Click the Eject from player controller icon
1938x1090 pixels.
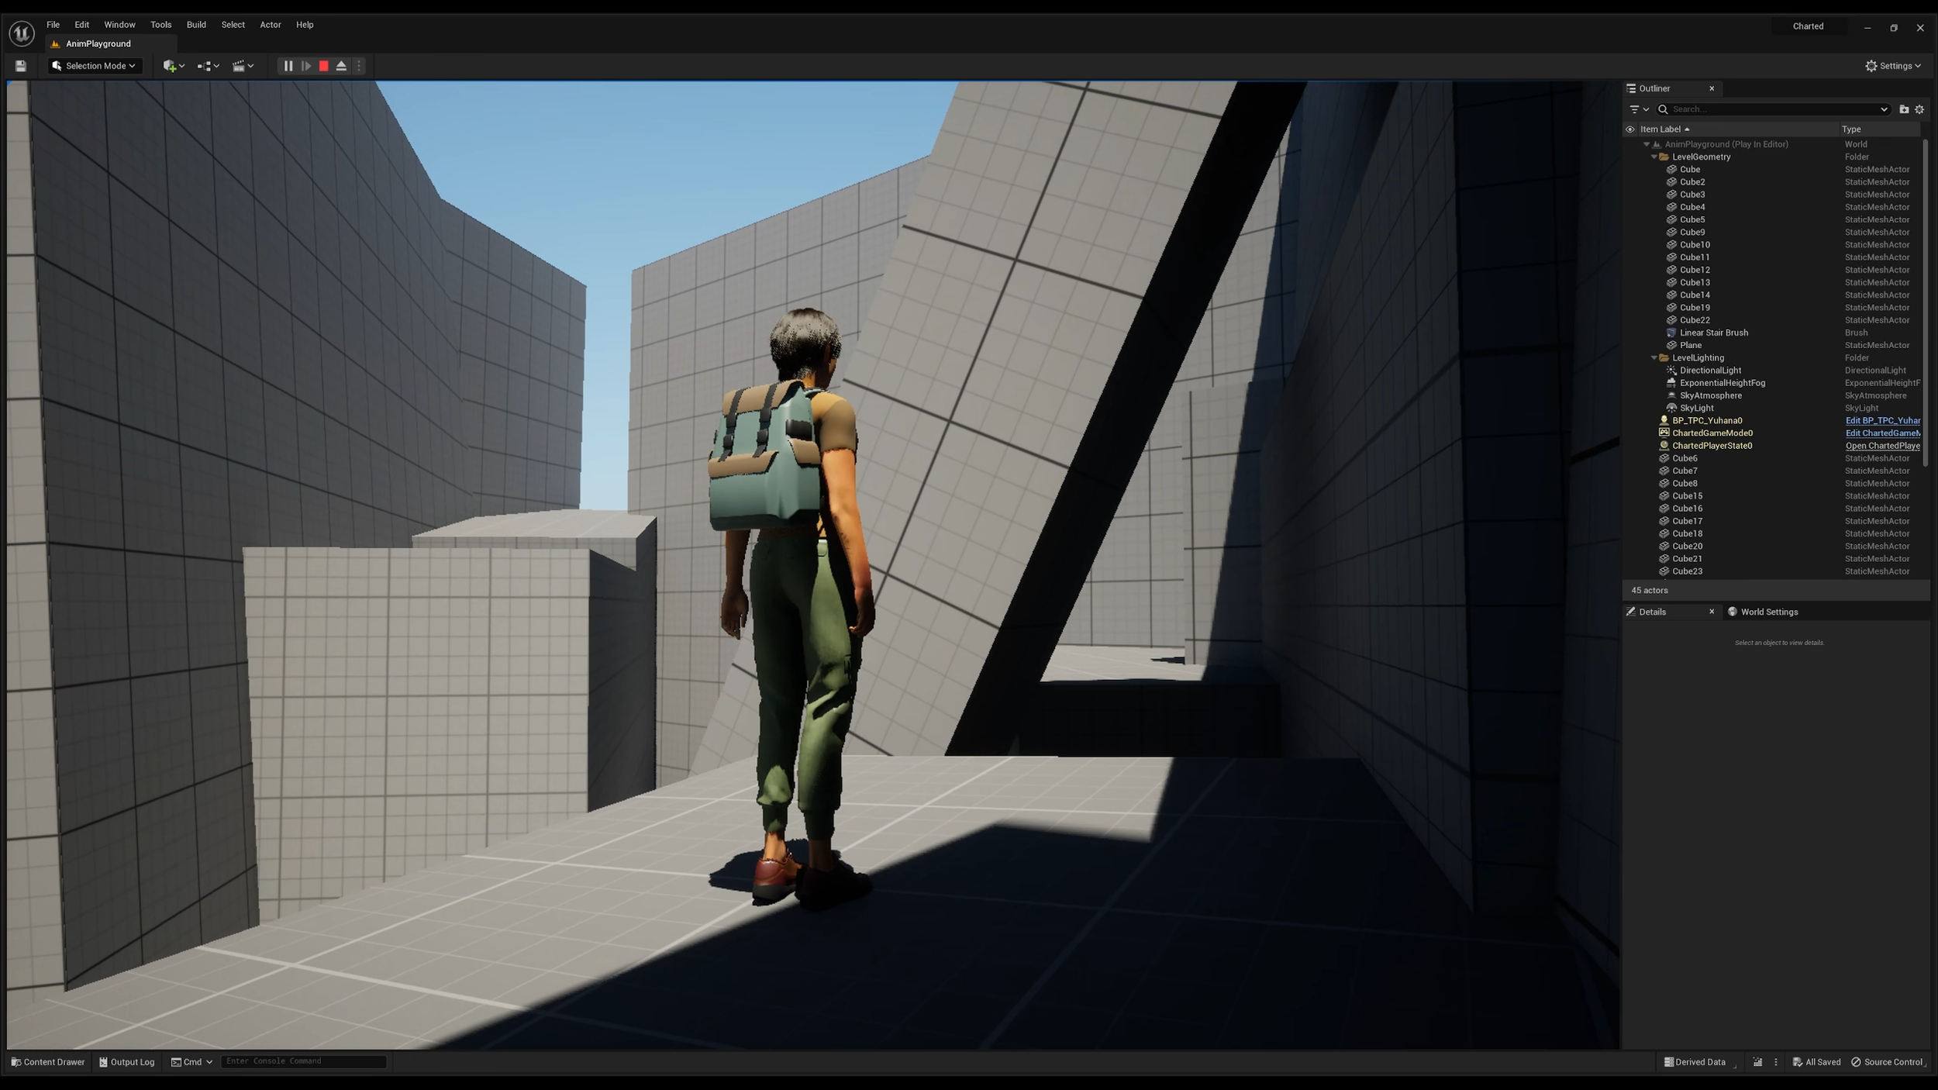(341, 66)
